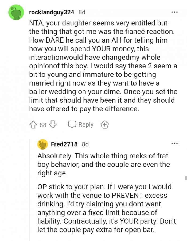Open the overflow menu on Fred2718's comment
This screenshot has height=241, width=187.
(174, 143)
